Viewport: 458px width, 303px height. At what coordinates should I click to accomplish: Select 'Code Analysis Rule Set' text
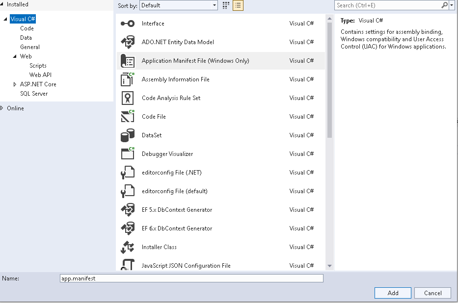171,98
